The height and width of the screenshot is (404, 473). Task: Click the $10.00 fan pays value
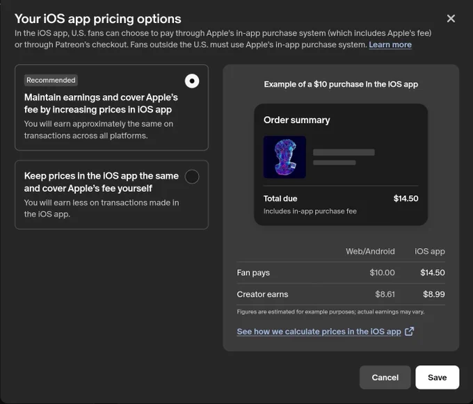coord(382,273)
